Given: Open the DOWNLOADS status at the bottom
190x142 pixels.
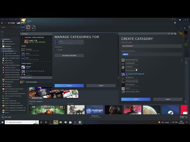Looking at the screenshot, I should coord(95,116).
